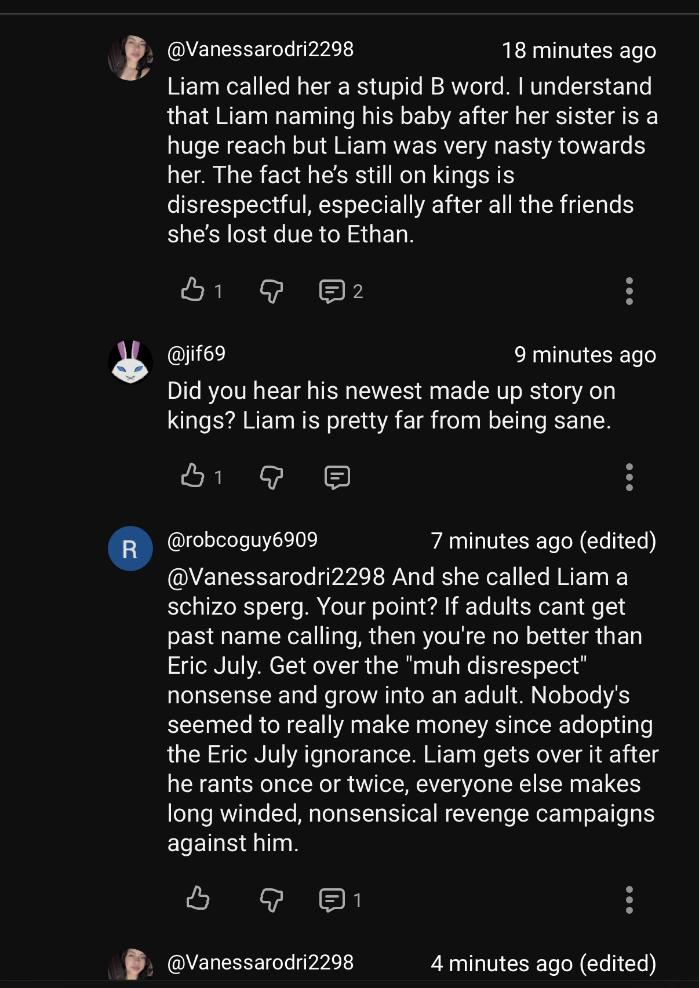The width and height of the screenshot is (699, 988).
Task: Open @Vanessarodri2298 profile from top comment
Action: click(260, 49)
